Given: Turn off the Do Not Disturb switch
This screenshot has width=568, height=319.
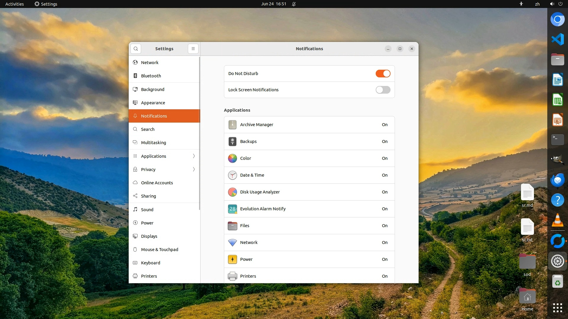Looking at the screenshot, I should (x=383, y=74).
